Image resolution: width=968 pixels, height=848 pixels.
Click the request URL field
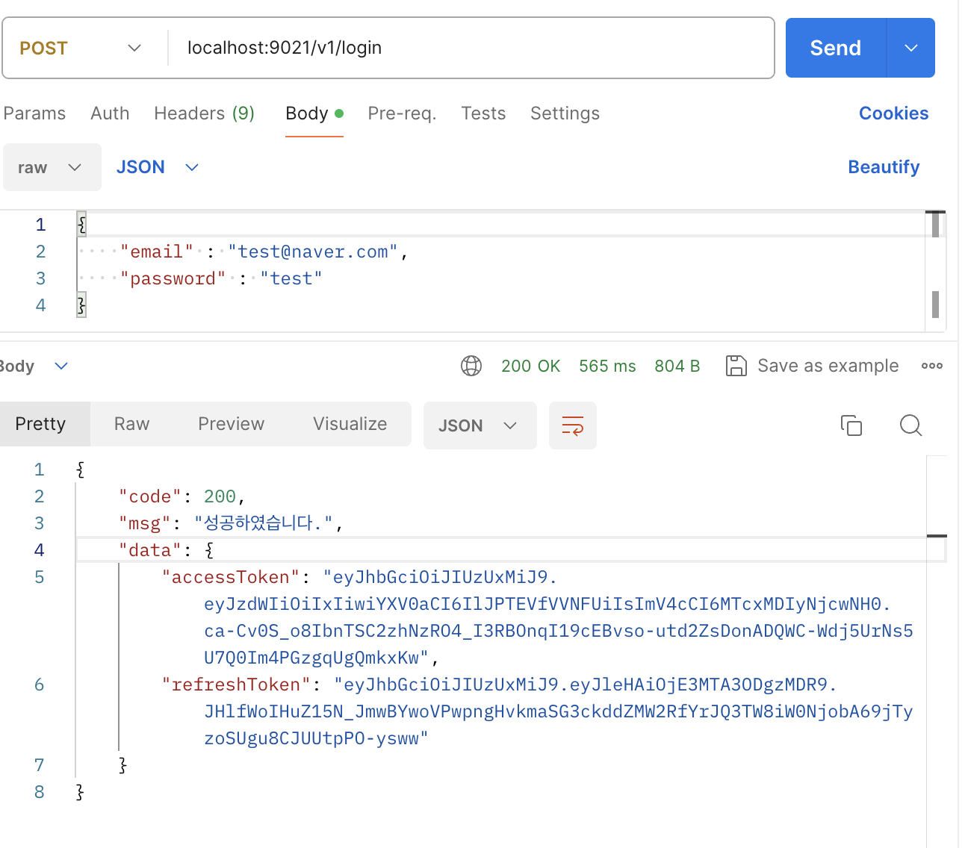(x=471, y=48)
